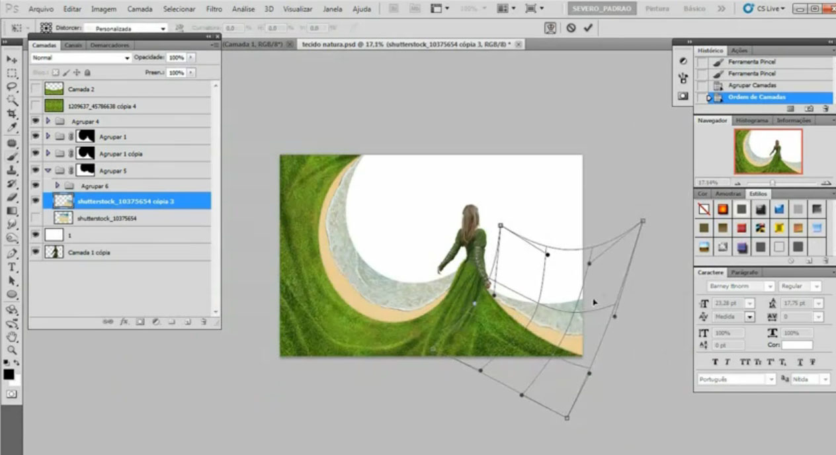Open the Distorcer Personalizada warp dropdown
The height and width of the screenshot is (455, 836).
(x=126, y=28)
